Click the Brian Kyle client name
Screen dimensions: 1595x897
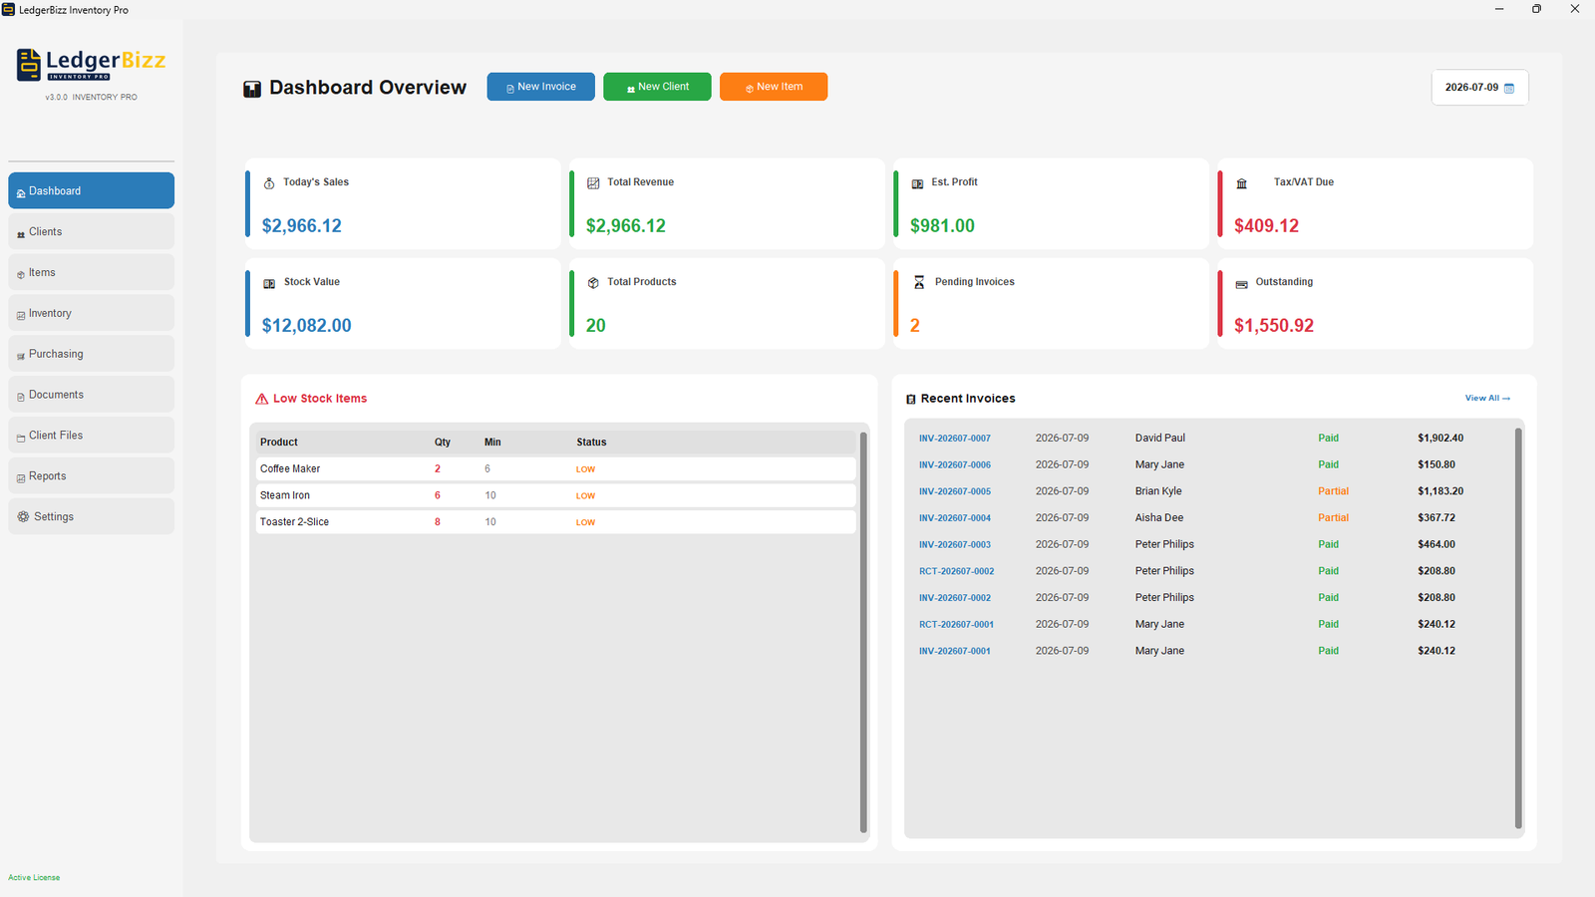[x=1158, y=491]
